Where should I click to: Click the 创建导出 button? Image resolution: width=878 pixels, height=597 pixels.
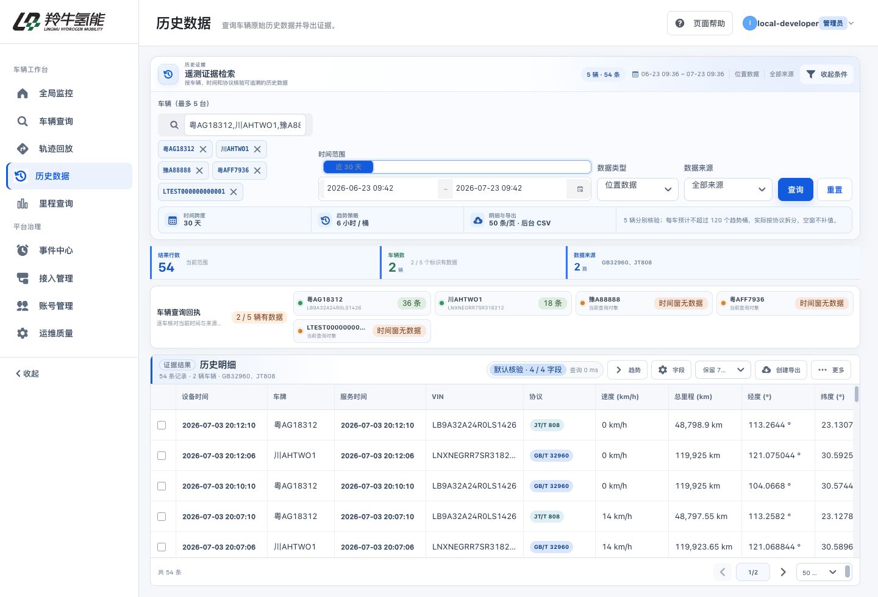[x=781, y=370]
